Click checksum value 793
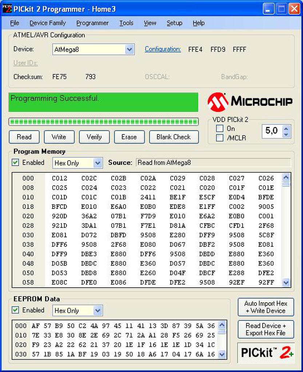 (x=91, y=77)
